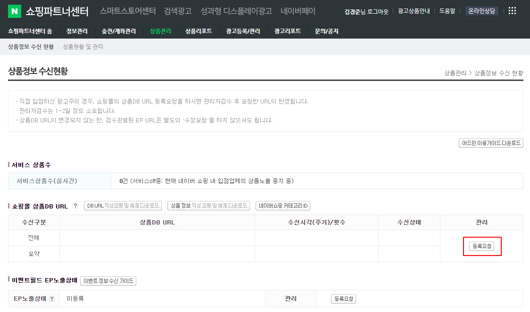Click 김경준님 username text
Viewport: 530px width, 312px height.
(355, 11)
